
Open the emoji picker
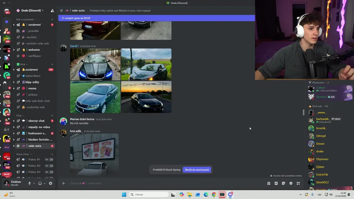point(291,183)
